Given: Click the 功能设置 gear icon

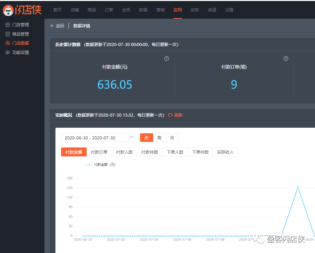Looking at the screenshot, I should pyautogui.click(x=8, y=53).
